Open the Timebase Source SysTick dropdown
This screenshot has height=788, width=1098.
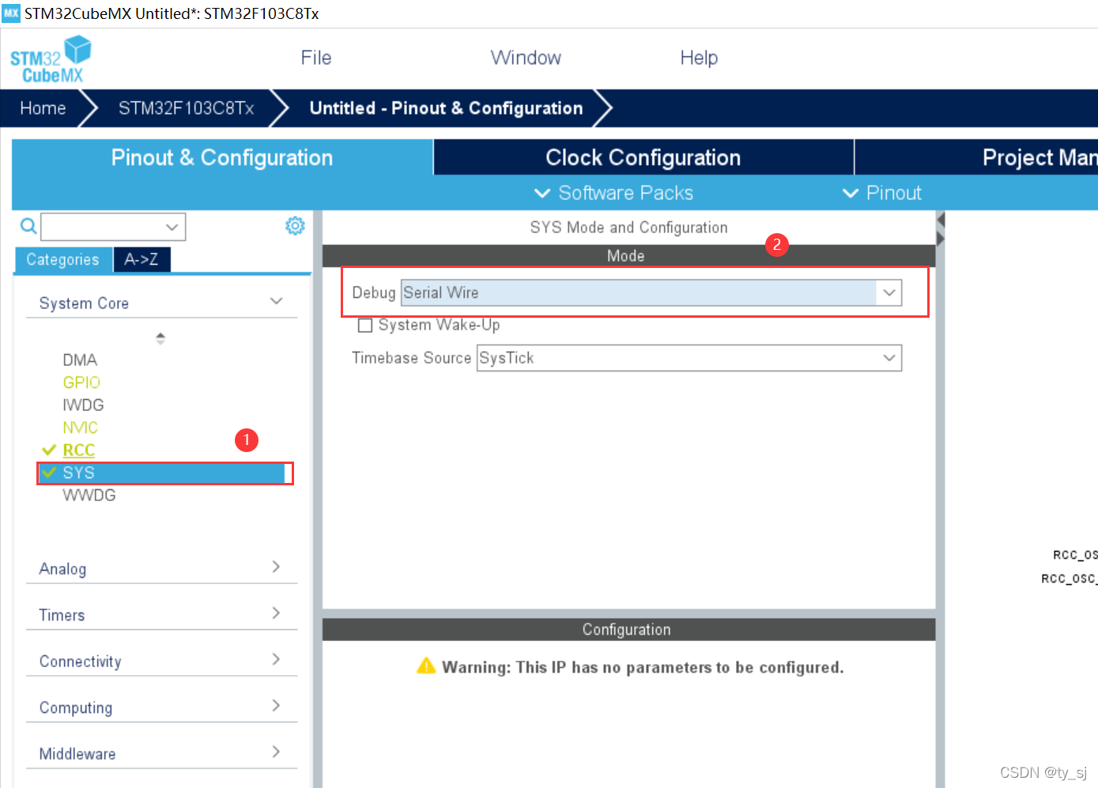pyautogui.click(x=689, y=358)
